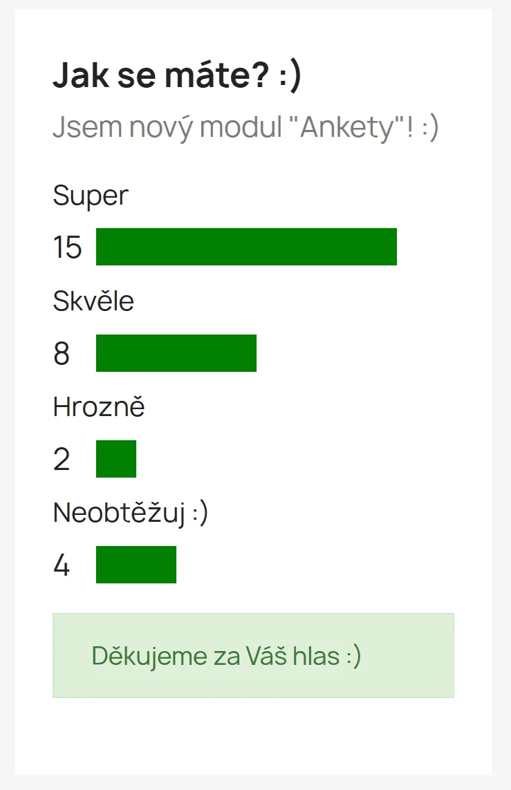Select the "Skvěle" answer label

[x=93, y=301]
